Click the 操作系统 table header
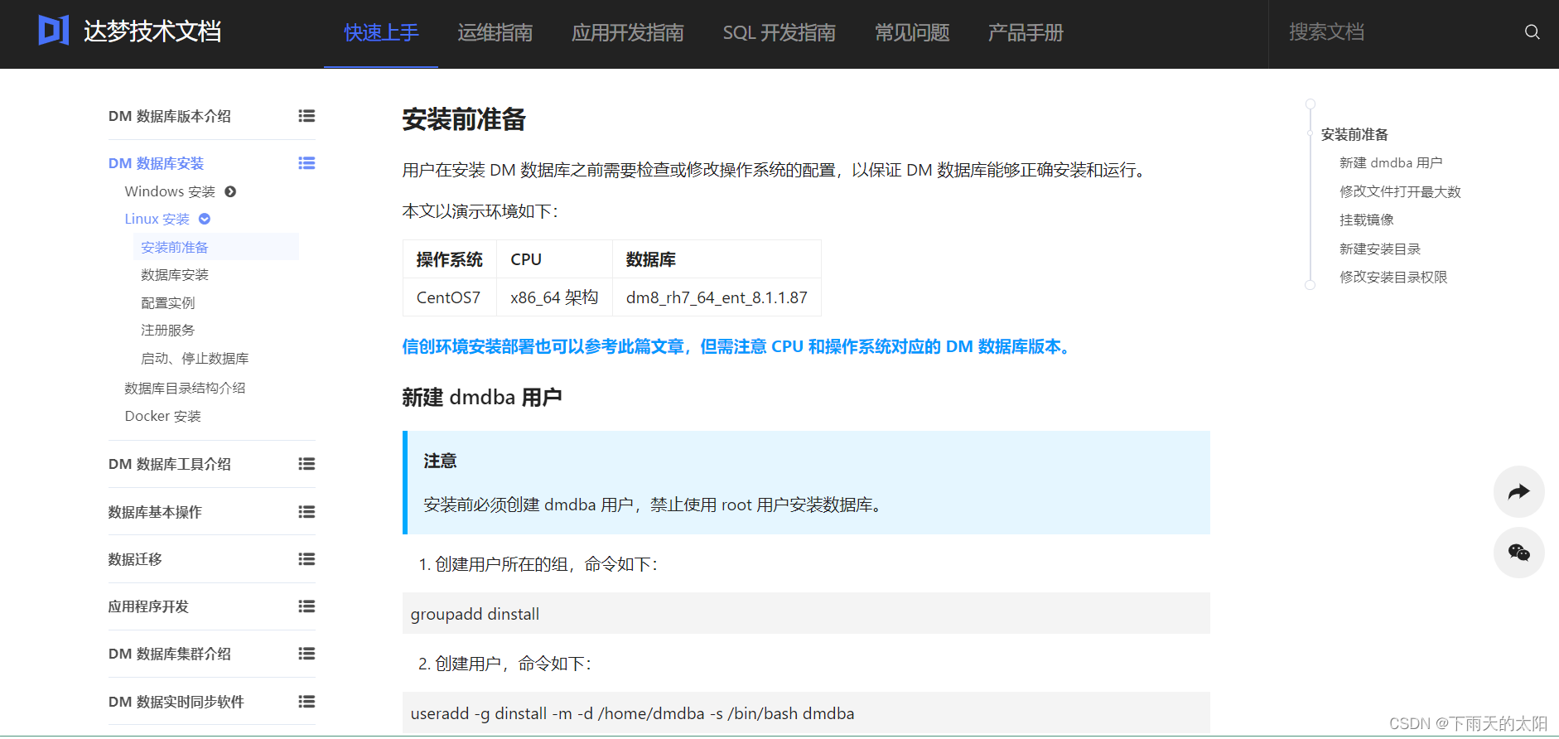The image size is (1559, 739). tap(449, 259)
